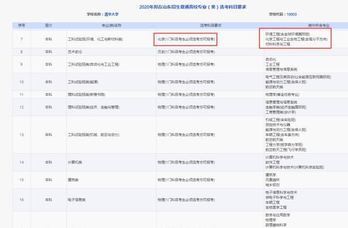Click 建筑学 major in row 15
The image size is (348, 228).
pos(271,175)
